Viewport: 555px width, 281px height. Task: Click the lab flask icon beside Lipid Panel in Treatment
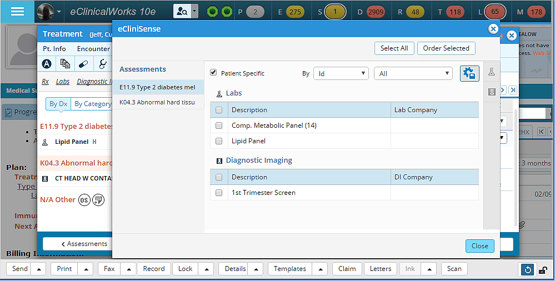click(45, 142)
